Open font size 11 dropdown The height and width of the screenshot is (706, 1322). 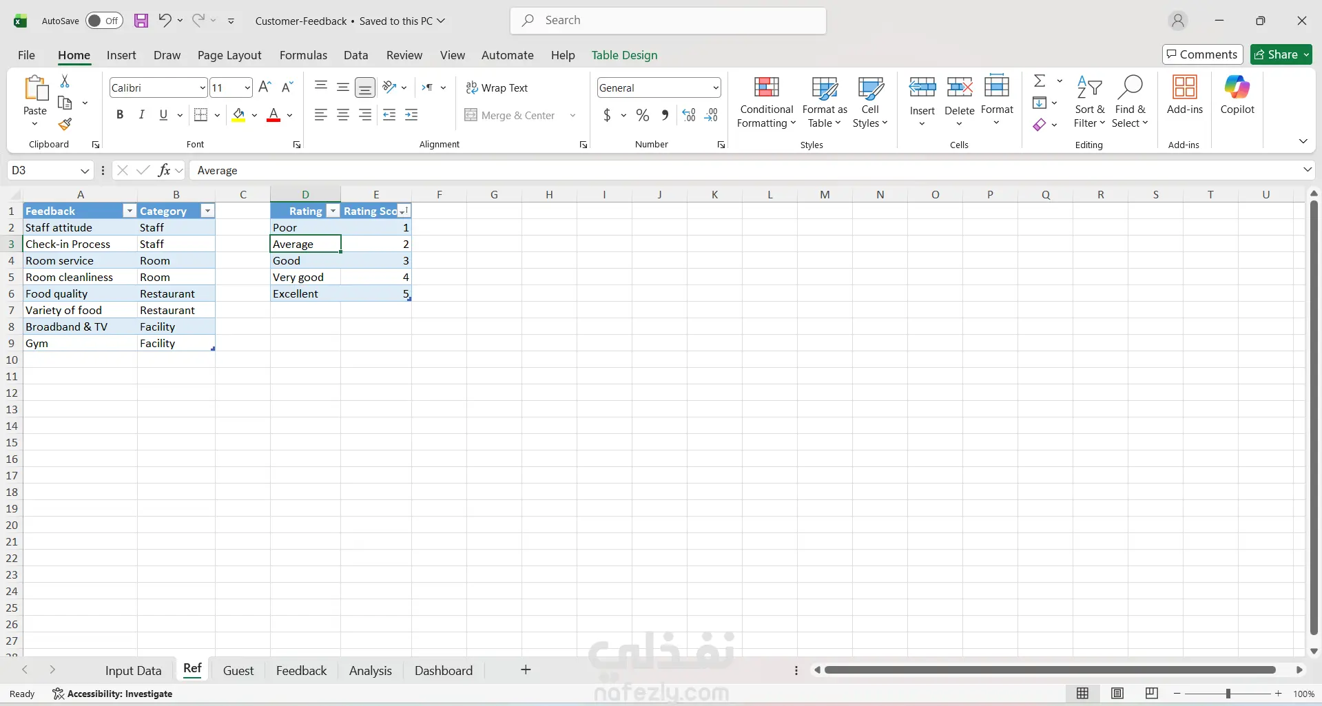click(x=247, y=87)
